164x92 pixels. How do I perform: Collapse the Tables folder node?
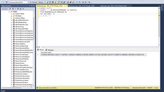(9, 12)
